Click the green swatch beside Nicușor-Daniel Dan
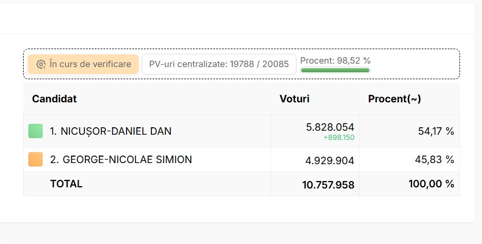The width and height of the screenshot is (482, 244). 36,131
